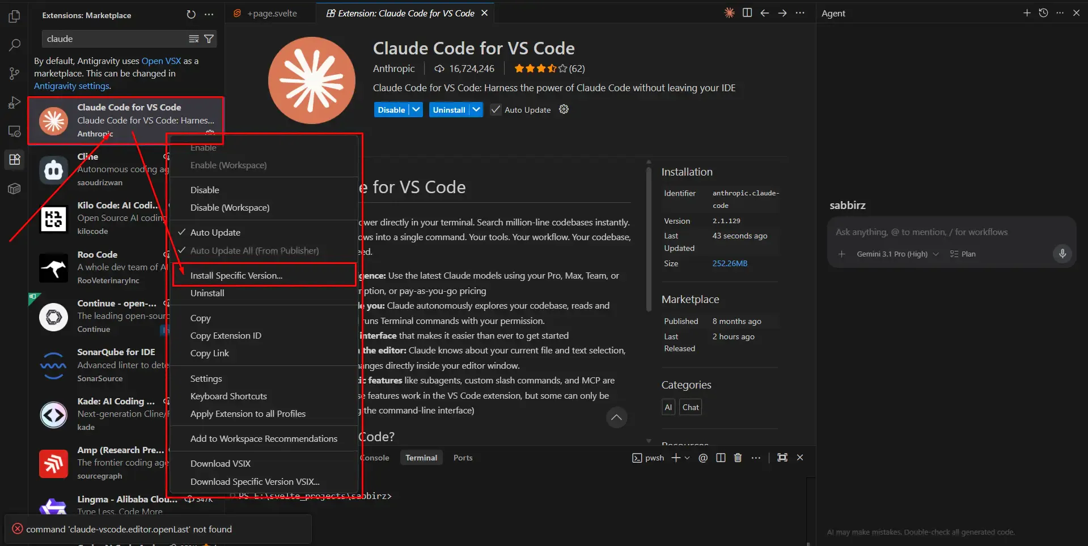Viewport: 1088px width, 546px height.
Task: Open the Open VSX link
Action: [162, 61]
